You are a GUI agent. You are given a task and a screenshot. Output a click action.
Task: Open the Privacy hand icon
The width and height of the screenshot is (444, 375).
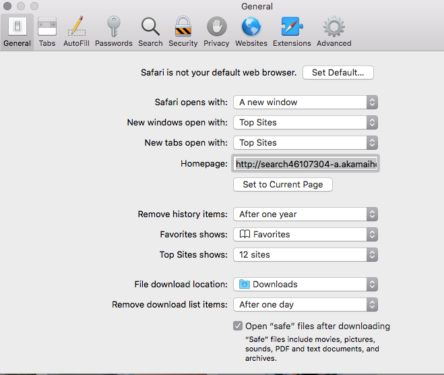point(217,27)
